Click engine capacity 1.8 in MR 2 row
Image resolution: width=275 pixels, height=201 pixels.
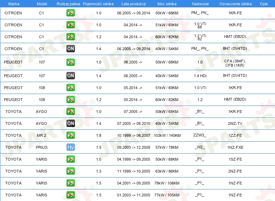point(98,135)
